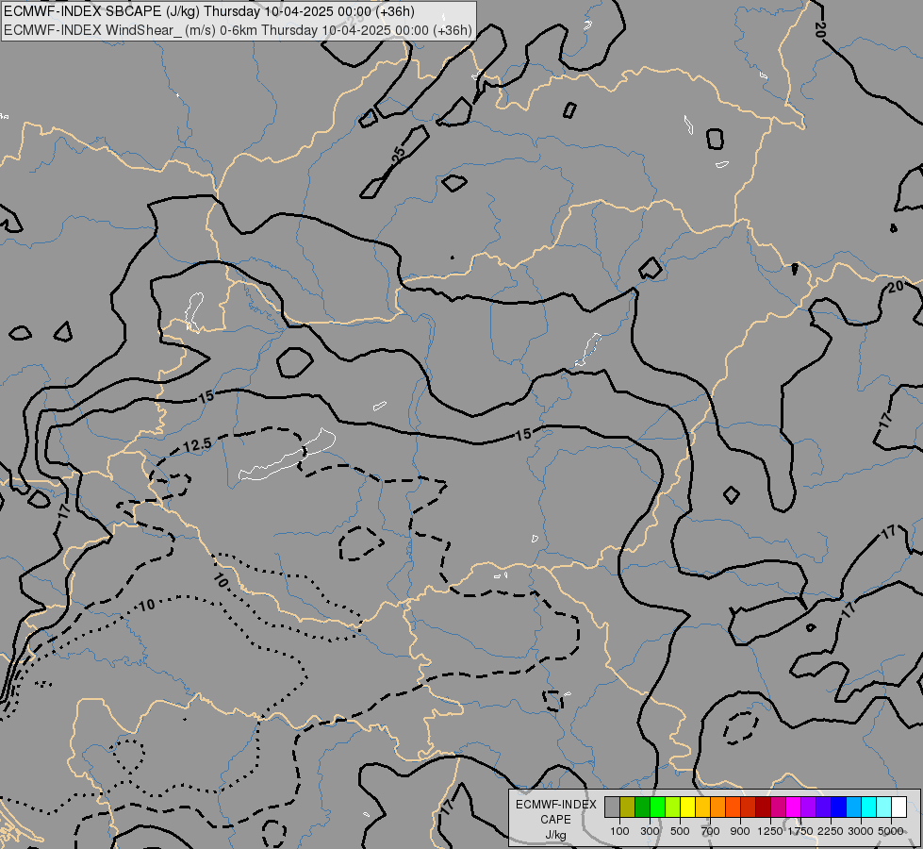Viewport: 923px width, 849px height.
Task: Click the legend value 5000
Action: [891, 831]
